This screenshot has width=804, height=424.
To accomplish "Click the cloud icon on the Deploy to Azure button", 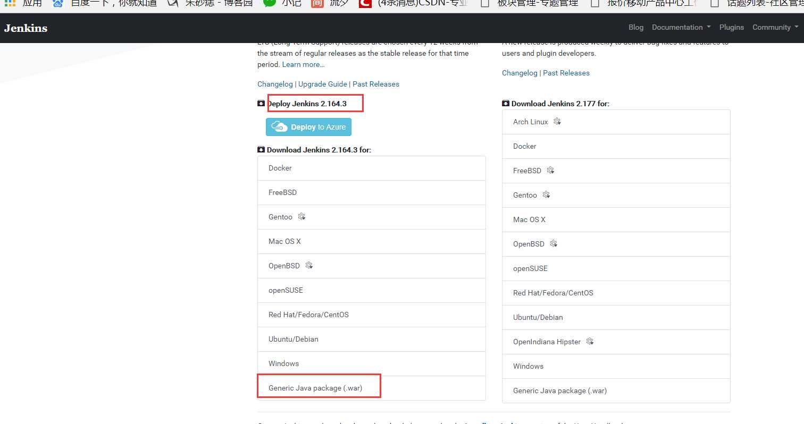I will pyautogui.click(x=279, y=126).
